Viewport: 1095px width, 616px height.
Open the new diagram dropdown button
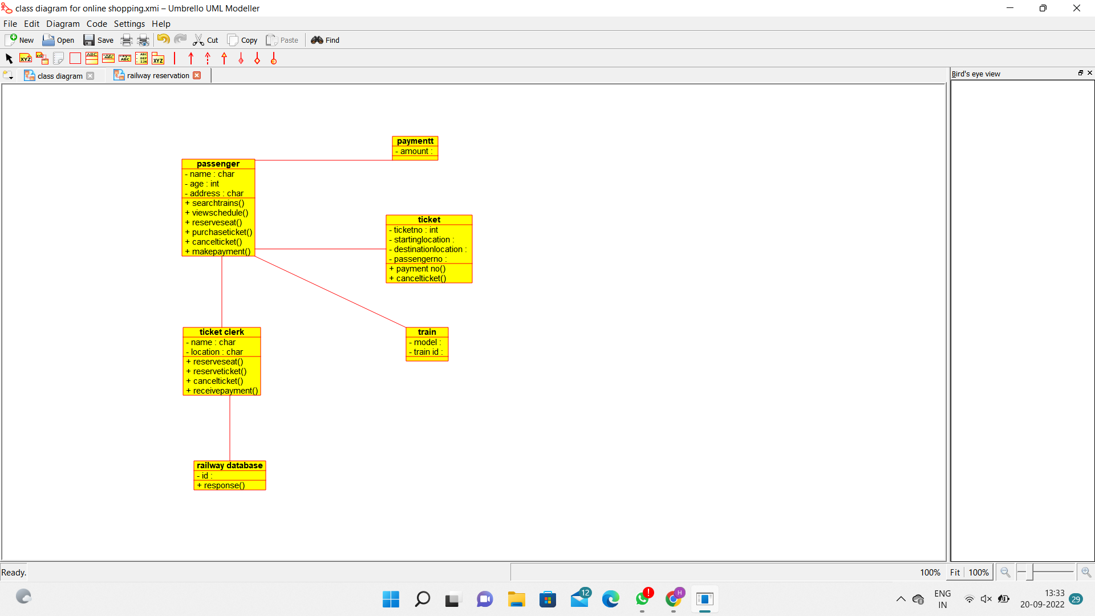pos(8,75)
